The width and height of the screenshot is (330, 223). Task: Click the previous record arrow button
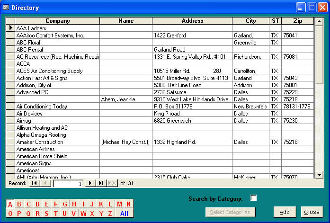[46, 183]
